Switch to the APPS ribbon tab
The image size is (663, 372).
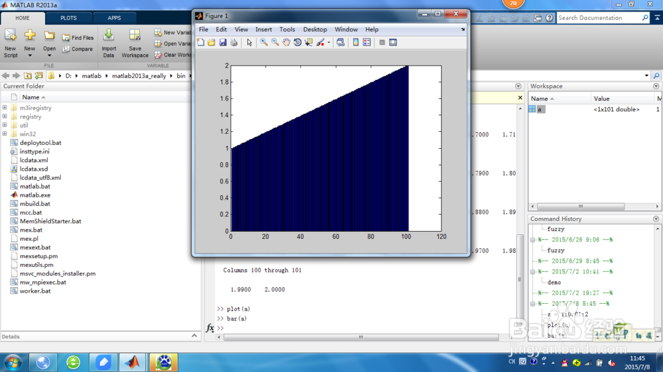pyautogui.click(x=114, y=18)
